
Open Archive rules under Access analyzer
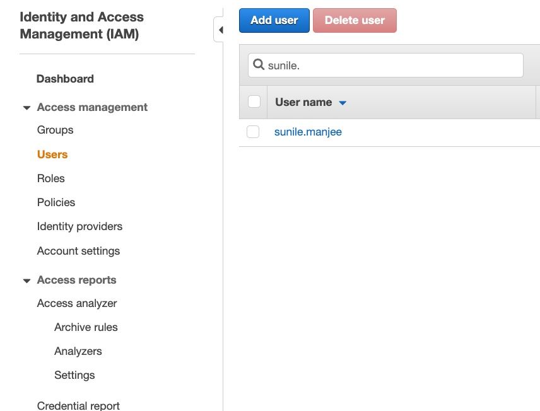86,327
